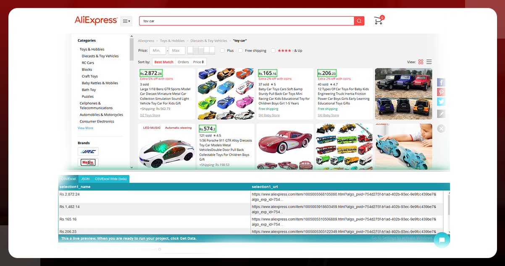Open DZ Toys Store link
This screenshot has width=505, height=266.
coord(150,115)
